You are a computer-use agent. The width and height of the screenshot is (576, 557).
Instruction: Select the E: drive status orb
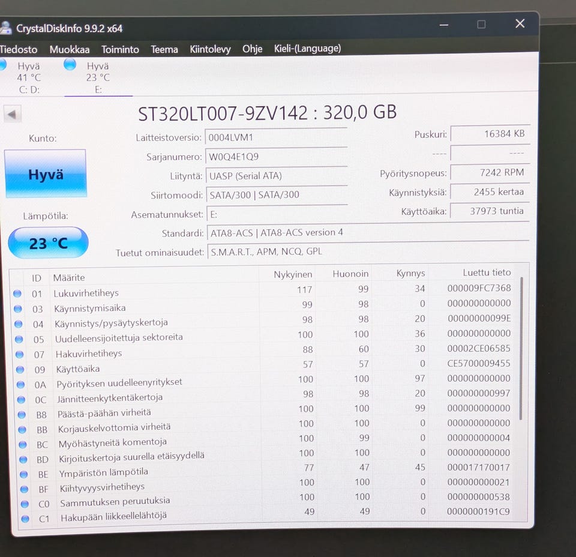point(70,64)
